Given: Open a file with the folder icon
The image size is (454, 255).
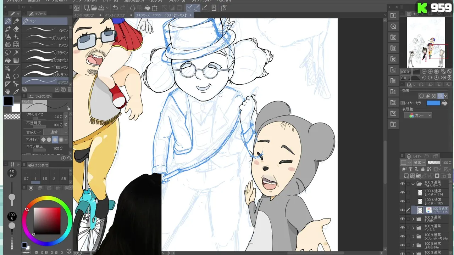Looking at the screenshot, I should click(94, 8).
